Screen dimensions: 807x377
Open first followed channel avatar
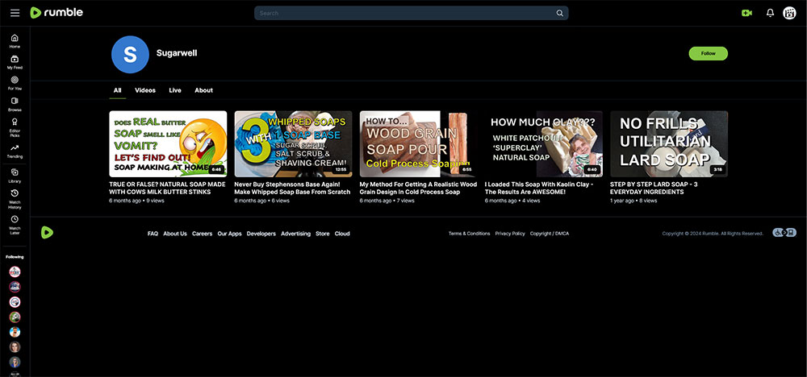(x=15, y=271)
